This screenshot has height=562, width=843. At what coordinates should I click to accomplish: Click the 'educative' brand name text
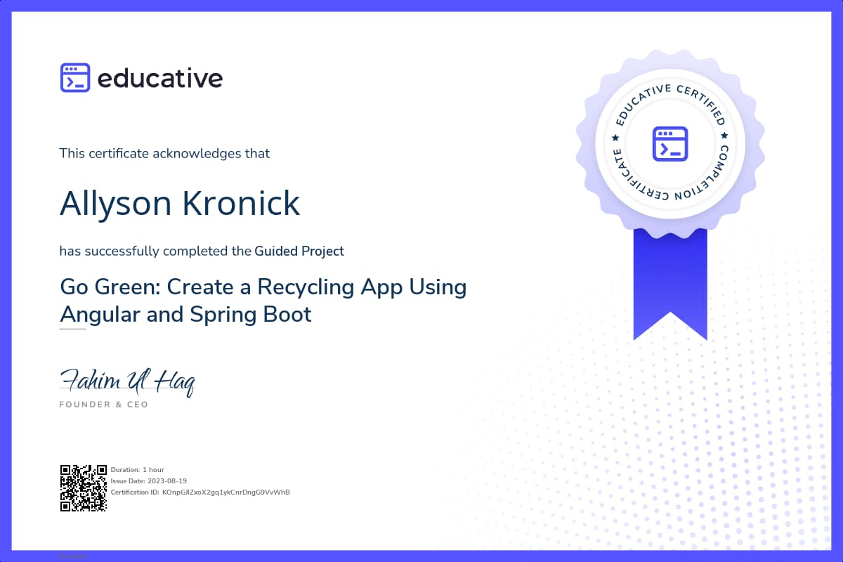click(160, 79)
